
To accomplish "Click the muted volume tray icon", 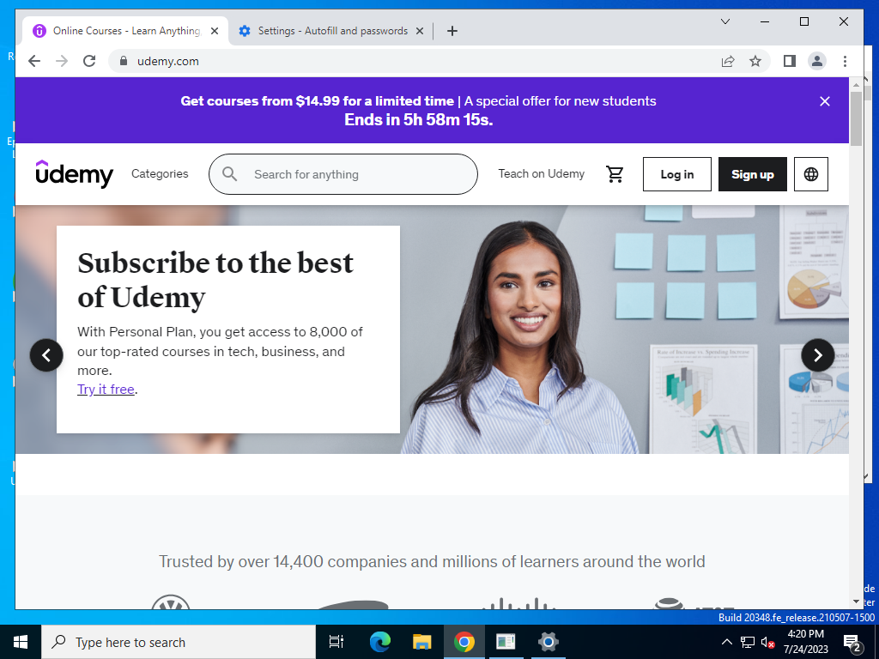I will coord(767,642).
